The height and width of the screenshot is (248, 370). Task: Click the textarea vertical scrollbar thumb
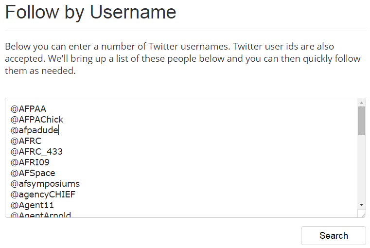pos(361,121)
